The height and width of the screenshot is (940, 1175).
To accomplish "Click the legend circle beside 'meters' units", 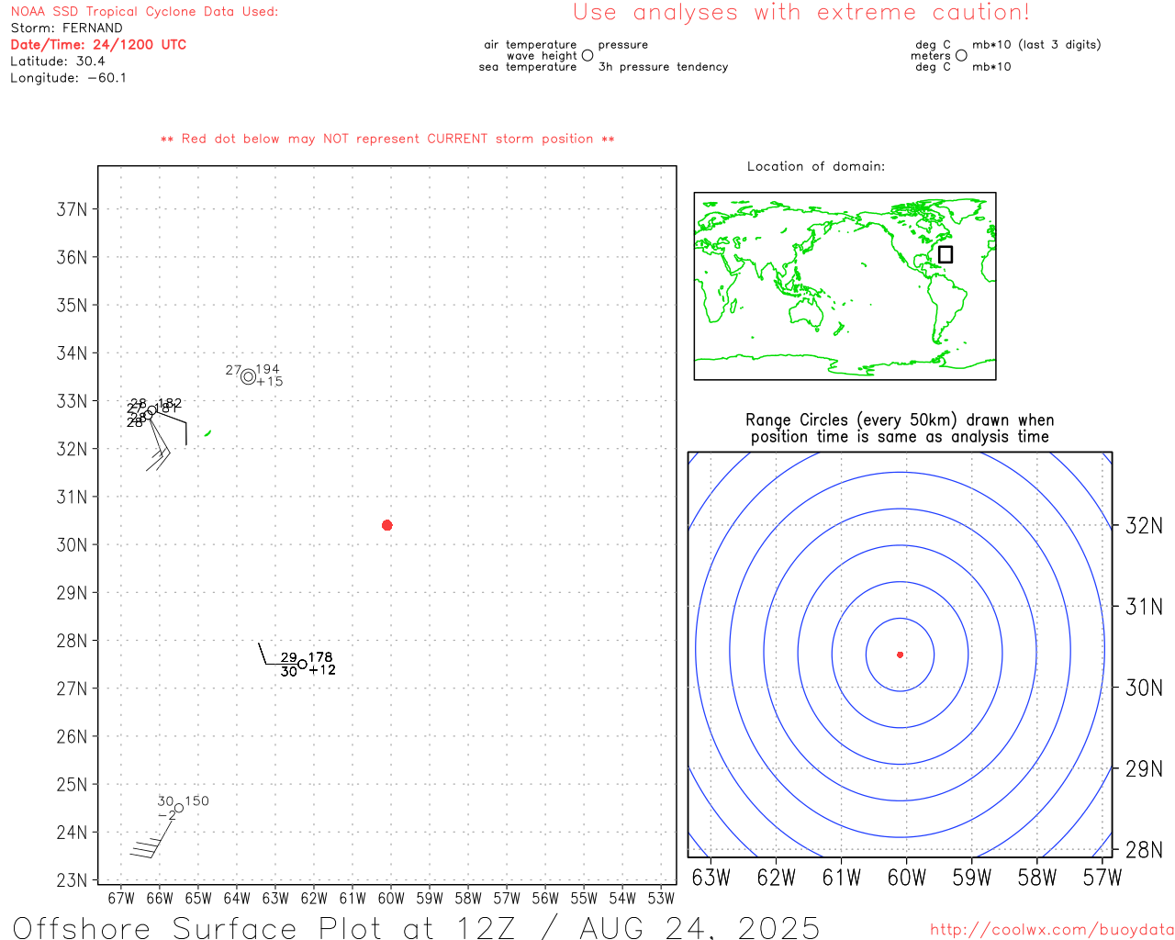I will coord(961,55).
